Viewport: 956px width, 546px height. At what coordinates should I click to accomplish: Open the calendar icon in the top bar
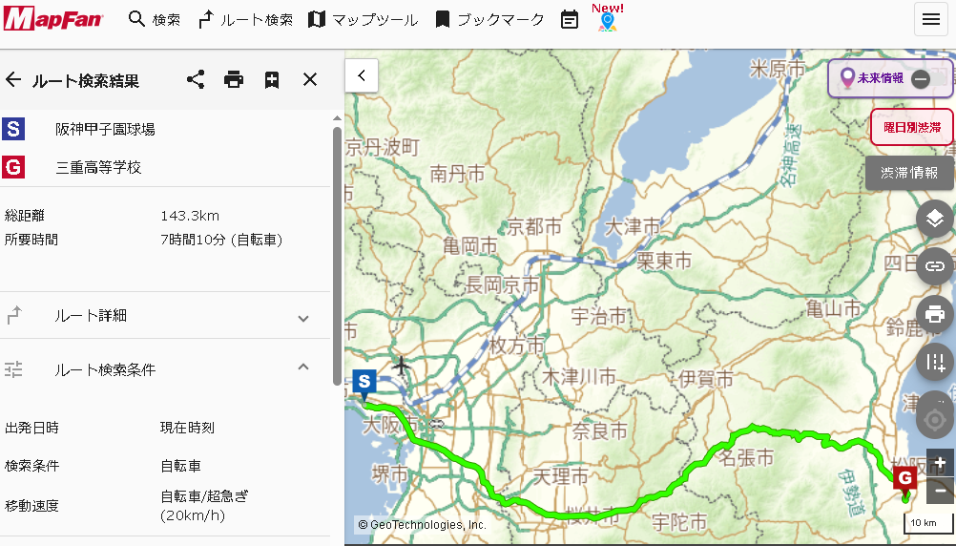pyautogui.click(x=570, y=20)
